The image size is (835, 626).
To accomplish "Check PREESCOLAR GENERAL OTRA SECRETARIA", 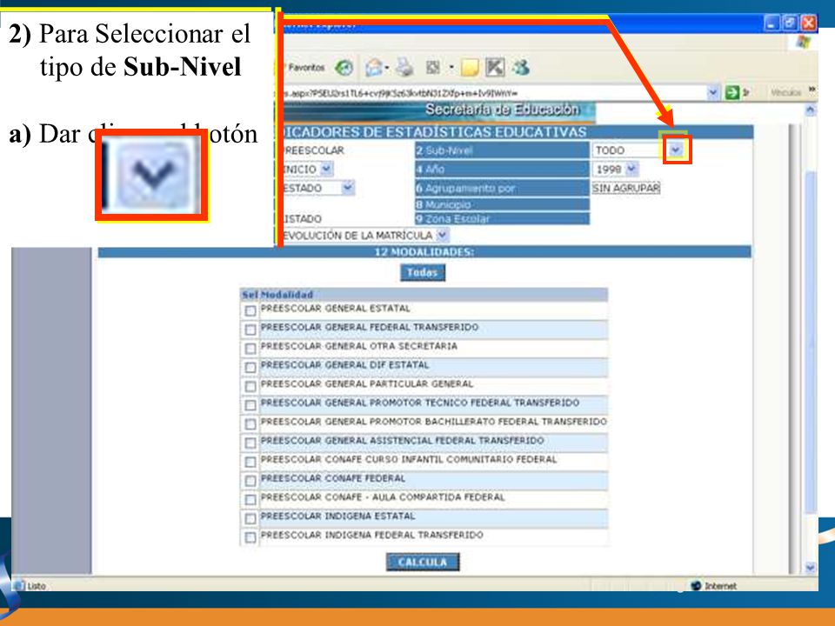I will point(250,349).
